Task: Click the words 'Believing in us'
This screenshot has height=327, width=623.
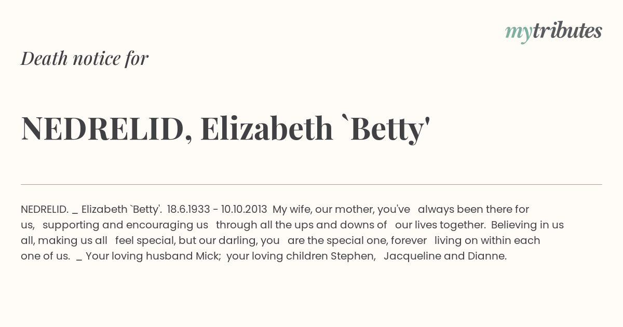Action: pyautogui.click(x=527, y=225)
